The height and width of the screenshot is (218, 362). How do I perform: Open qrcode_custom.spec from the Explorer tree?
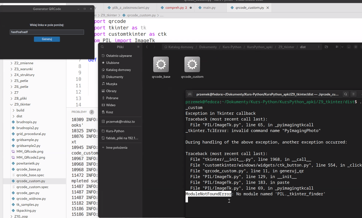point(32,187)
